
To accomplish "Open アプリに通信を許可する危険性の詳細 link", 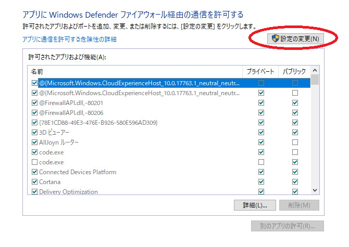I will 69,40.
